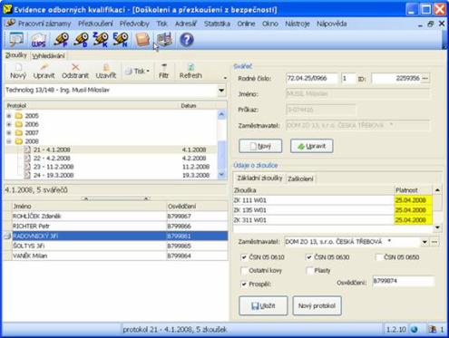Click the welder icon labeled D
Image resolution: width=449 pixels, height=338 pixels.
(81, 40)
